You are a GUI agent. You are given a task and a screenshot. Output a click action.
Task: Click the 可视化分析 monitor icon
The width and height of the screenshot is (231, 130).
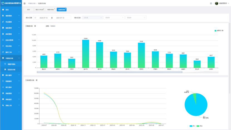pos(3,58)
